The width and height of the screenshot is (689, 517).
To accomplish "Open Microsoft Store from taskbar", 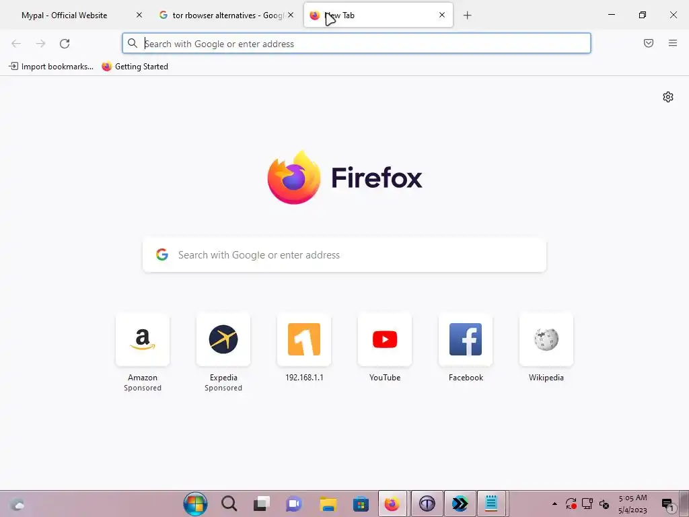I will 361,504.
